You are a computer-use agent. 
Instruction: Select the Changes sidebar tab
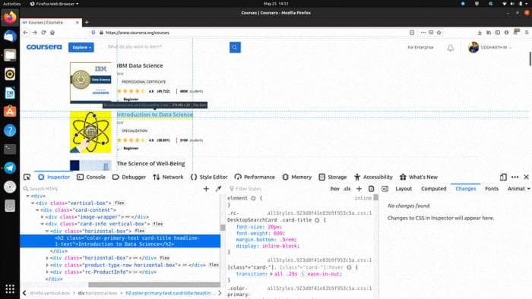(x=465, y=189)
